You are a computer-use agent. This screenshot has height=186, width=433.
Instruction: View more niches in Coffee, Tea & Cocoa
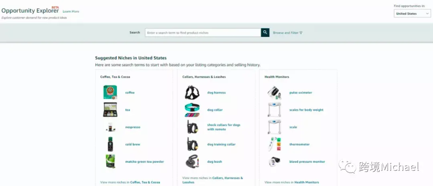point(130,182)
